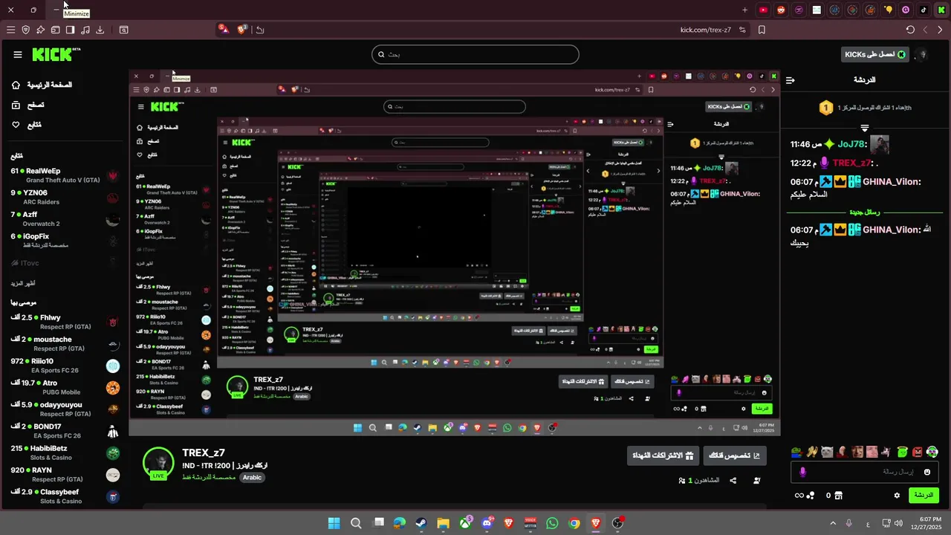The width and height of the screenshot is (951, 535).
Task: Toggle the browser sidebar panel icon
Action: (x=70, y=30)
